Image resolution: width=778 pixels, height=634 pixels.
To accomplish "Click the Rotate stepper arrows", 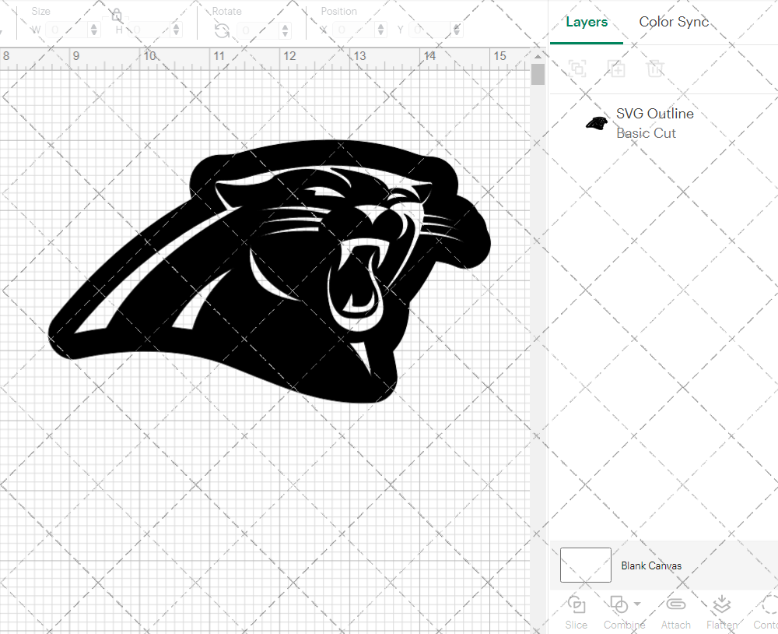I will tap(286, 30).
